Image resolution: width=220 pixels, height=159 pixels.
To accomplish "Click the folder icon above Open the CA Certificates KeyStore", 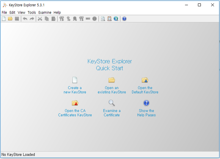I will 75,103.
